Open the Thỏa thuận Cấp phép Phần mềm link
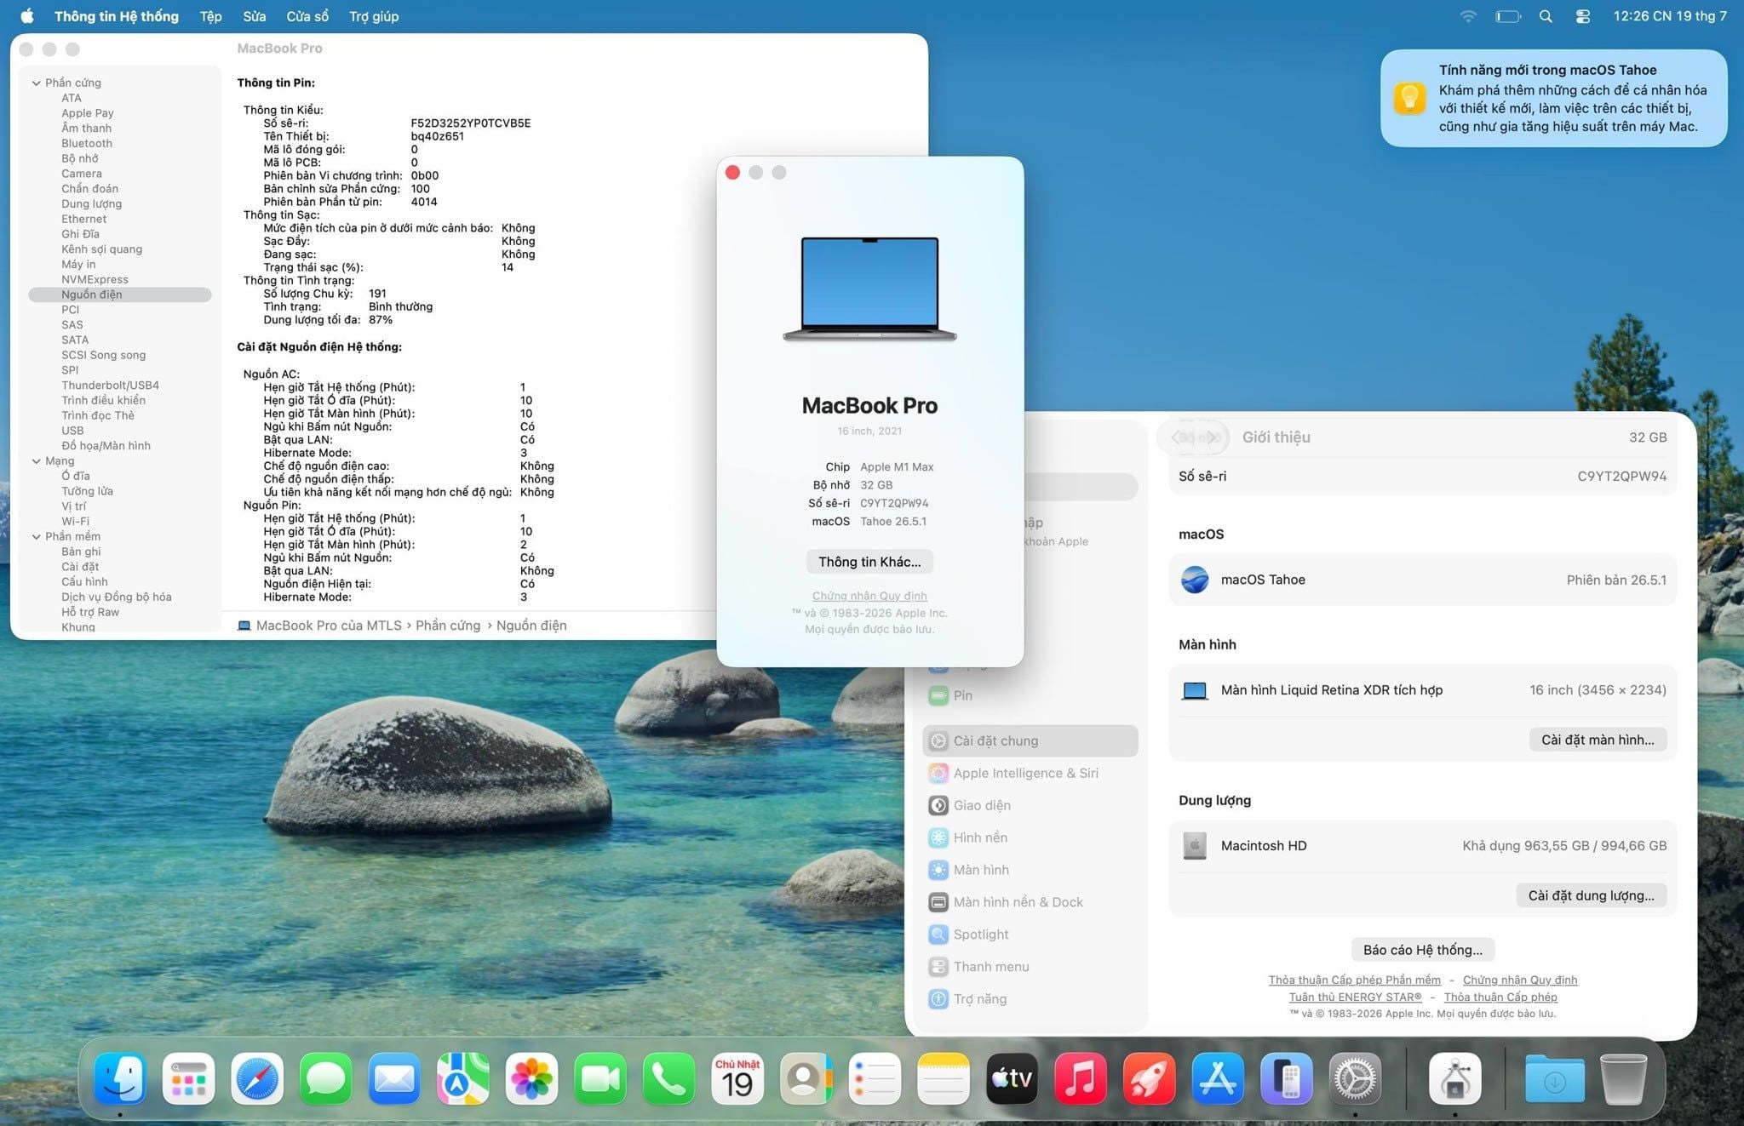 [1355, 980]
